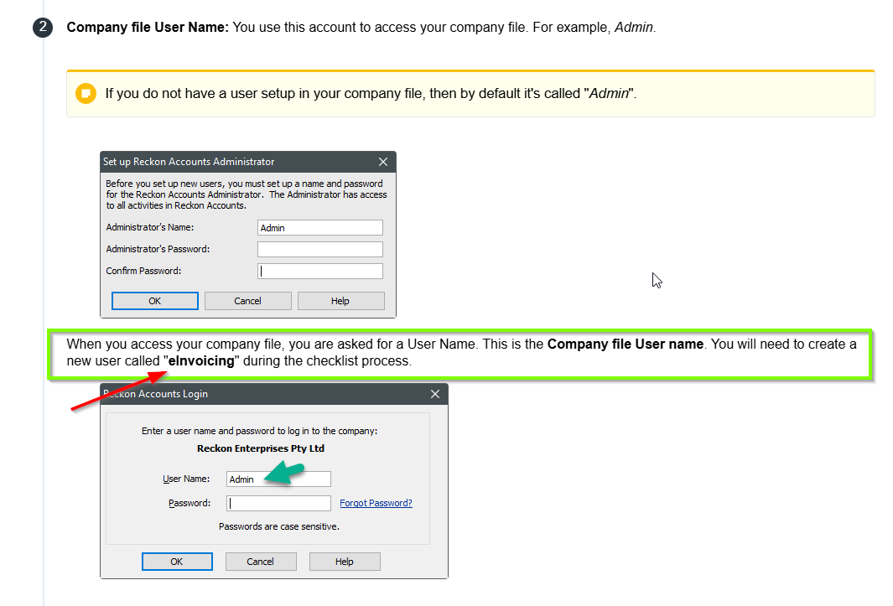This screenshot has height=606, width=893.
Task: Close the Set up Reckon Accounts Administrator dialog
Action: pyautogui.click(x=383, y=162)
